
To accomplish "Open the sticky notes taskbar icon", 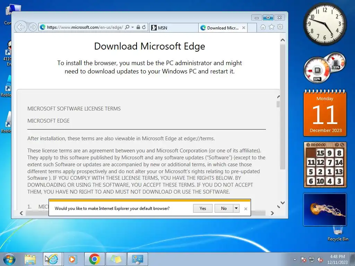I will click(116, 259).
